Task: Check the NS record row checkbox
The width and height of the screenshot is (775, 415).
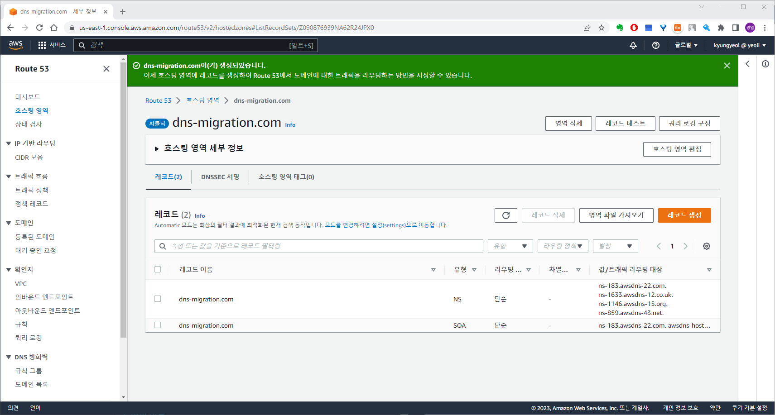Action: tap(158, 299)
